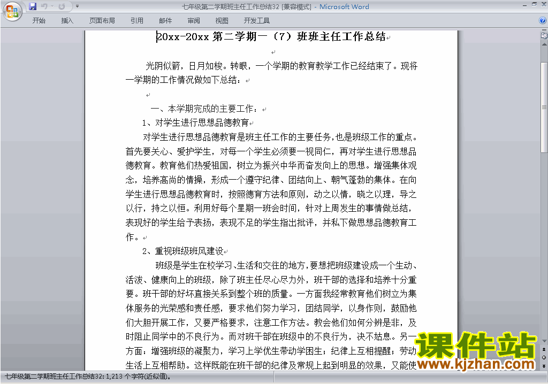Click the line starting 方面：增强班级的凝聚力
The image size is (548, 384).
(x=271, y=351)
